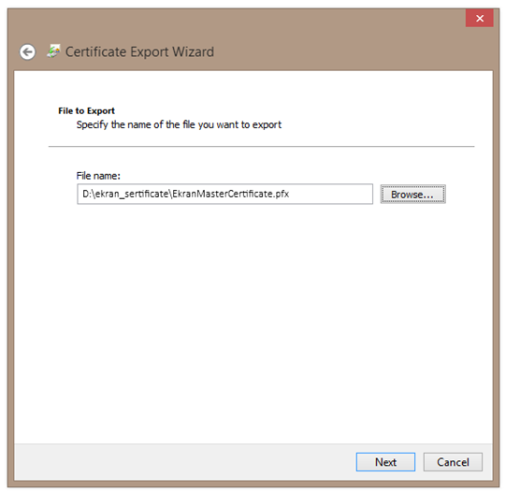Open the Browse... file picker
Screen dimensions: 506x492
pyautogui.click(x=413, y=195)
